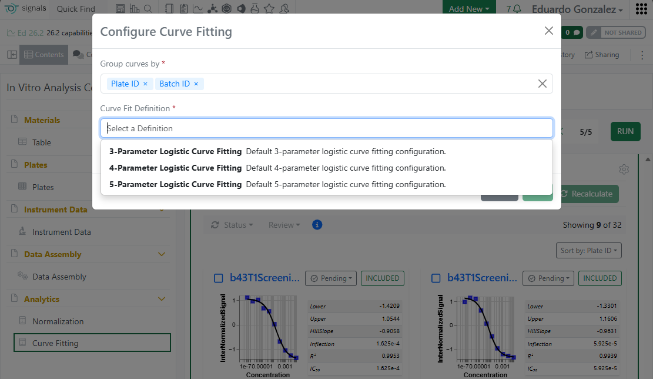653x379 pixels.
Task: Open the notifications bell
Action: tap(517, 9)
